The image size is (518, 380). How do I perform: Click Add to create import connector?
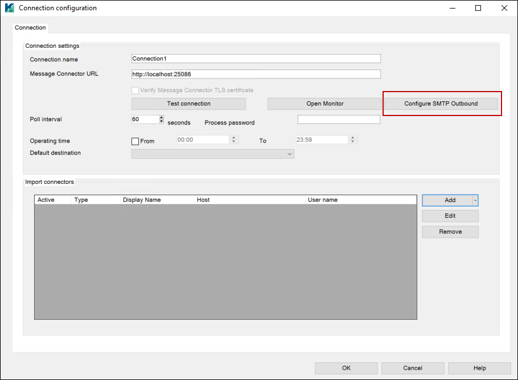tap(447, 200)
